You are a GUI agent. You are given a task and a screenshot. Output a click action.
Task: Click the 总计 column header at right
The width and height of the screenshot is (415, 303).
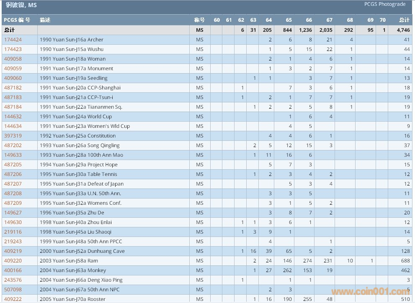404,20
